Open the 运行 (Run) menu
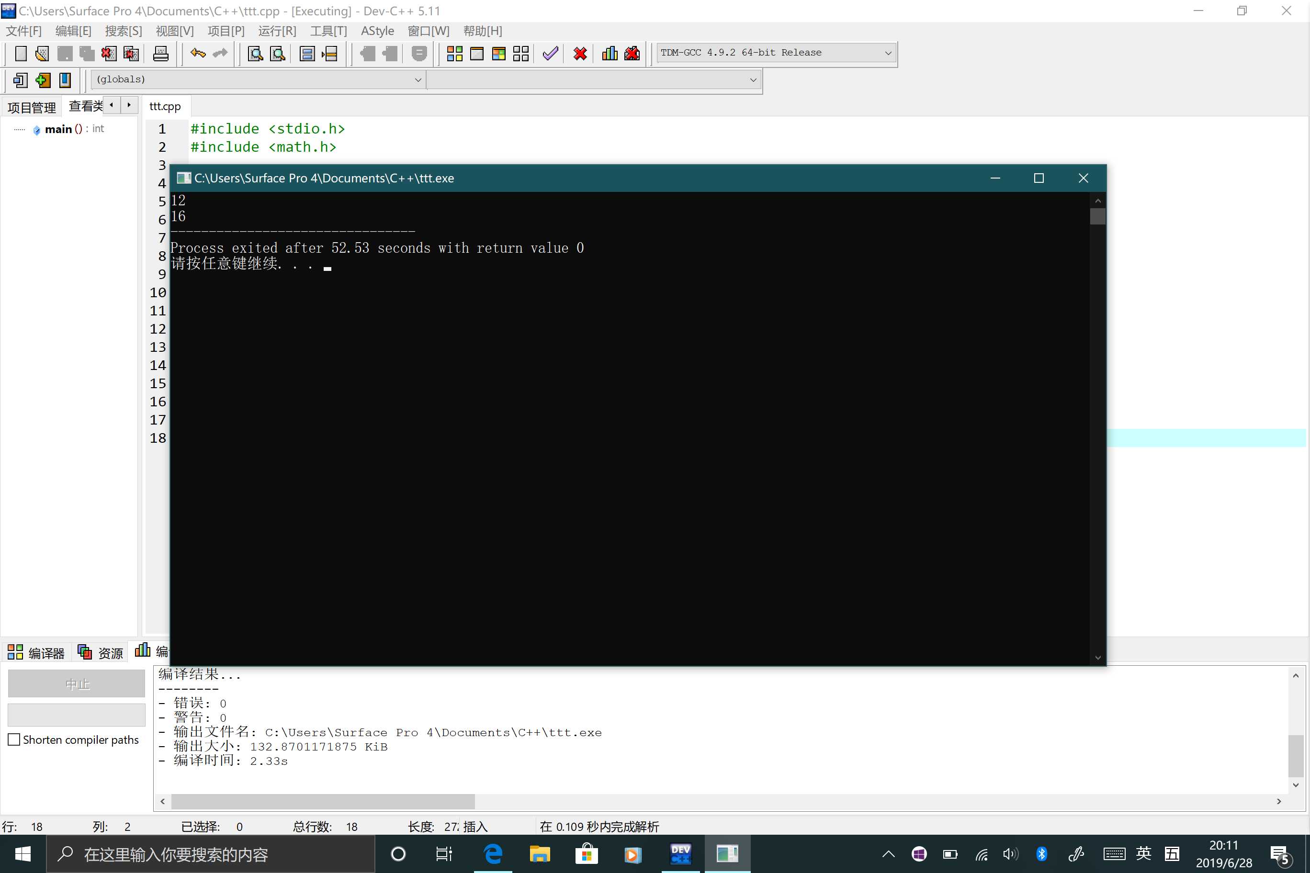Viewport: 1310px width, 873px height. [x=279, y=31]
